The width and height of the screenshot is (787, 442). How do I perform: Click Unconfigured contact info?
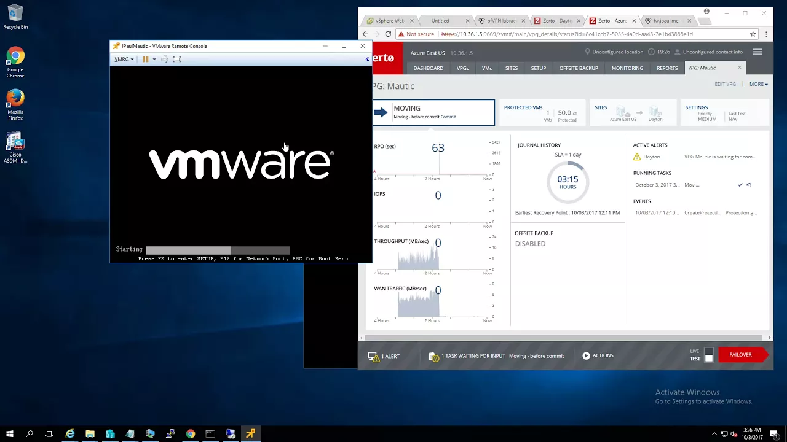(x=713, y=52)
